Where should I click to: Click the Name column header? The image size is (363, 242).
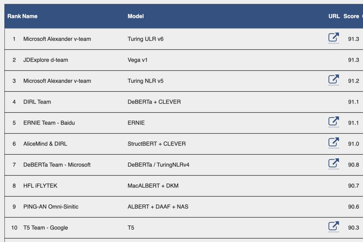tap(30, 16)
